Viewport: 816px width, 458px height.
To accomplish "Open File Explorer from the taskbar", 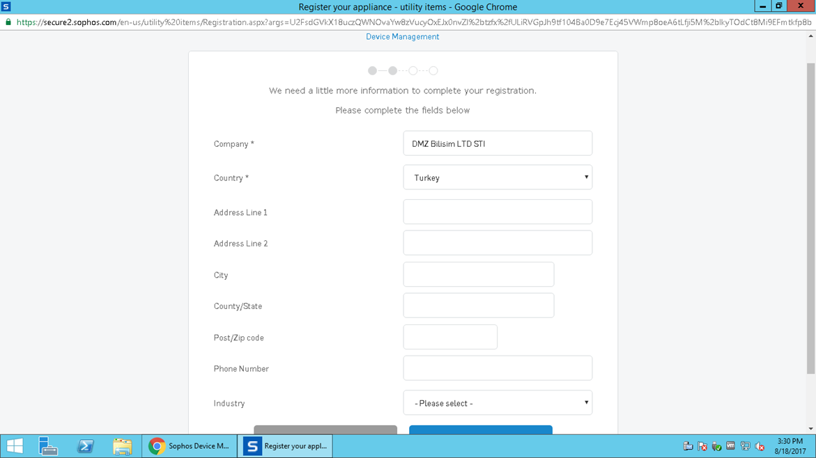I will pyautogui.click(x=123, y=446).
